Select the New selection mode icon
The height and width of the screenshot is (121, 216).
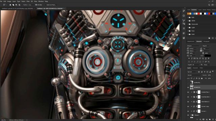10,5
